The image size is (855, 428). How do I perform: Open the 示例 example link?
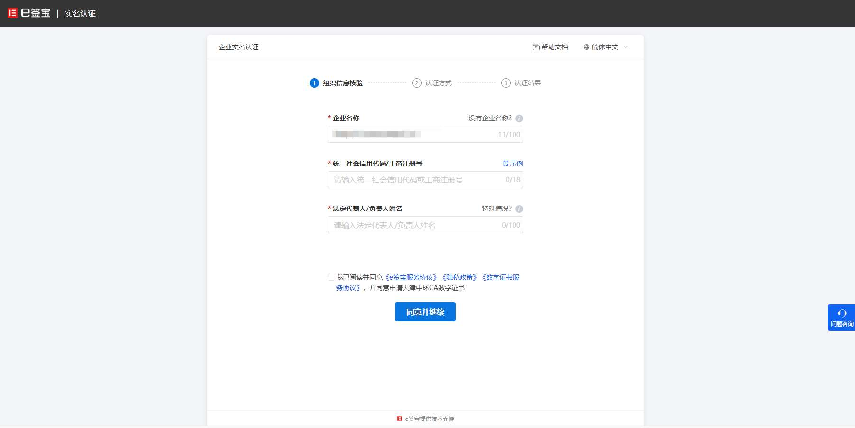[x=513, y=164]
